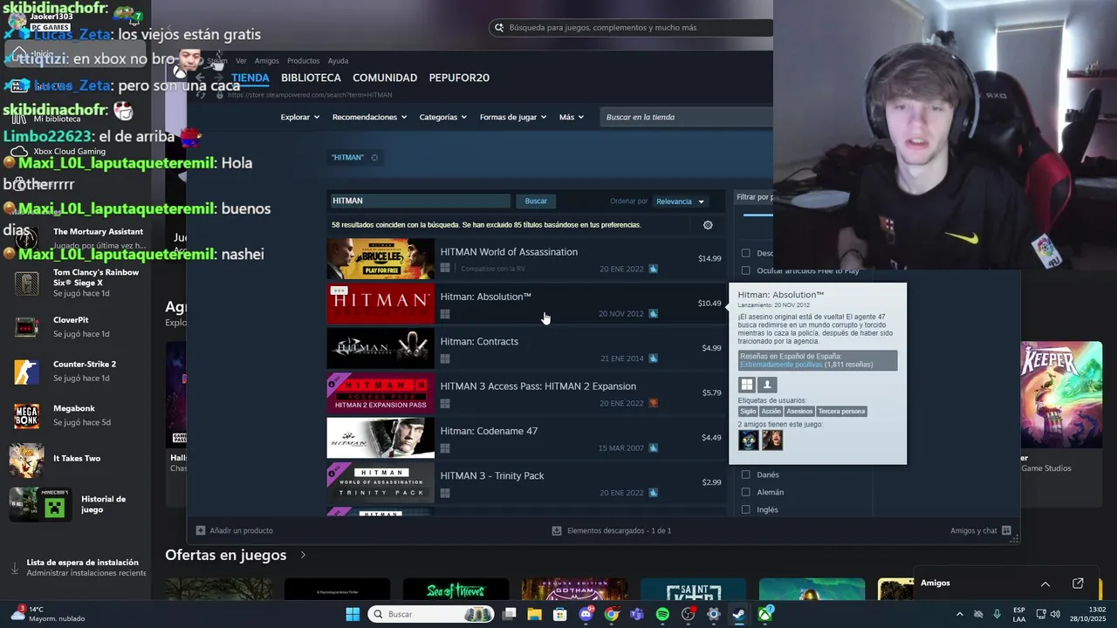The image size is (1117, 628).
Task: Expand Formas de jugar menu
Action: point(512,117)
